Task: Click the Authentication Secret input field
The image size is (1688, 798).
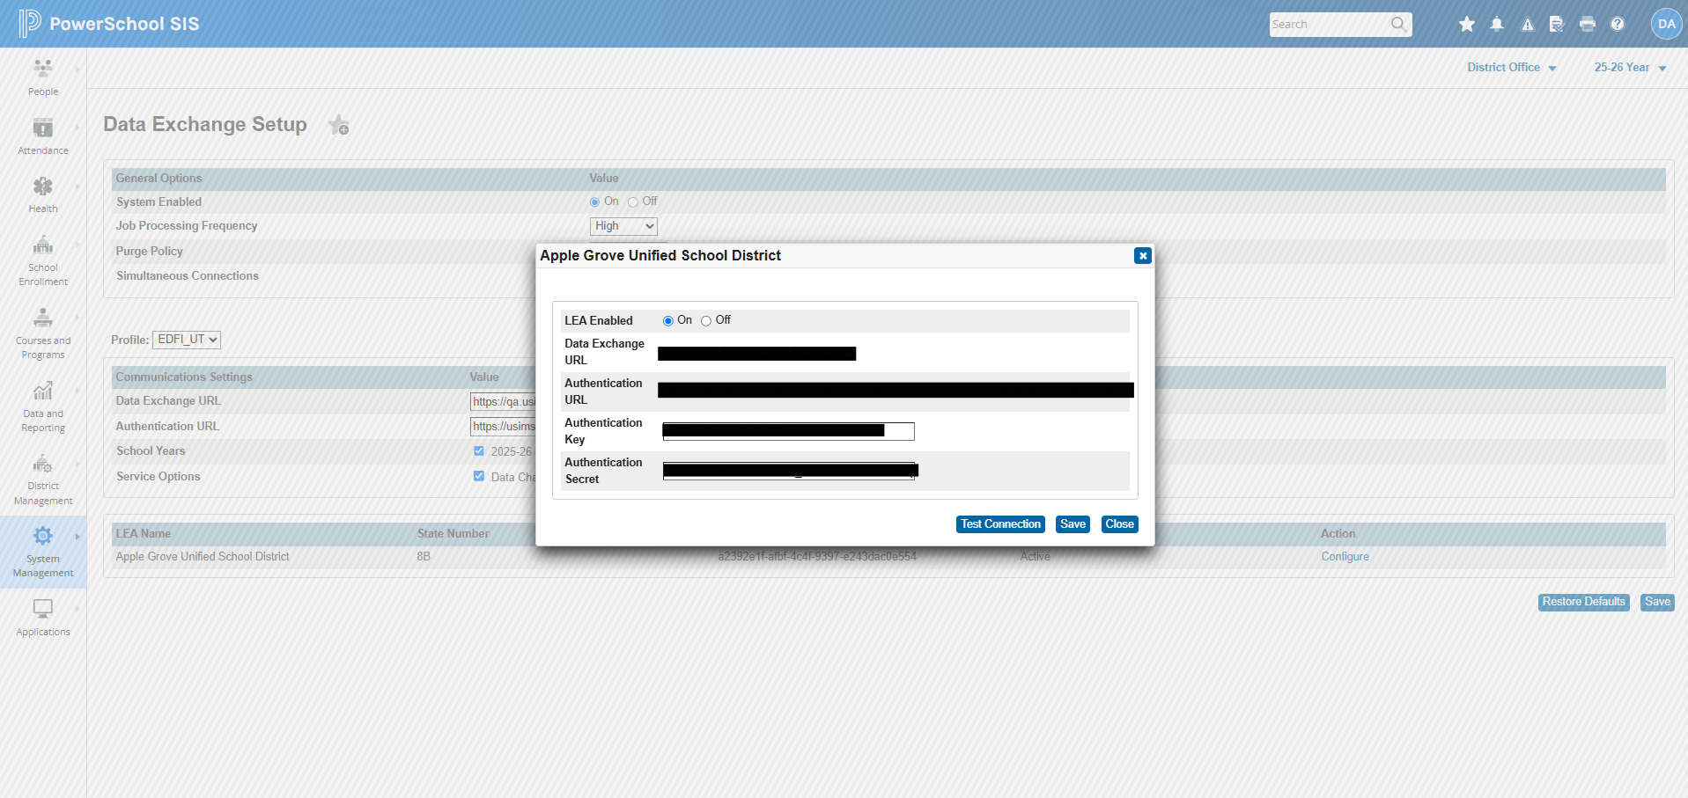Action: 788,471
